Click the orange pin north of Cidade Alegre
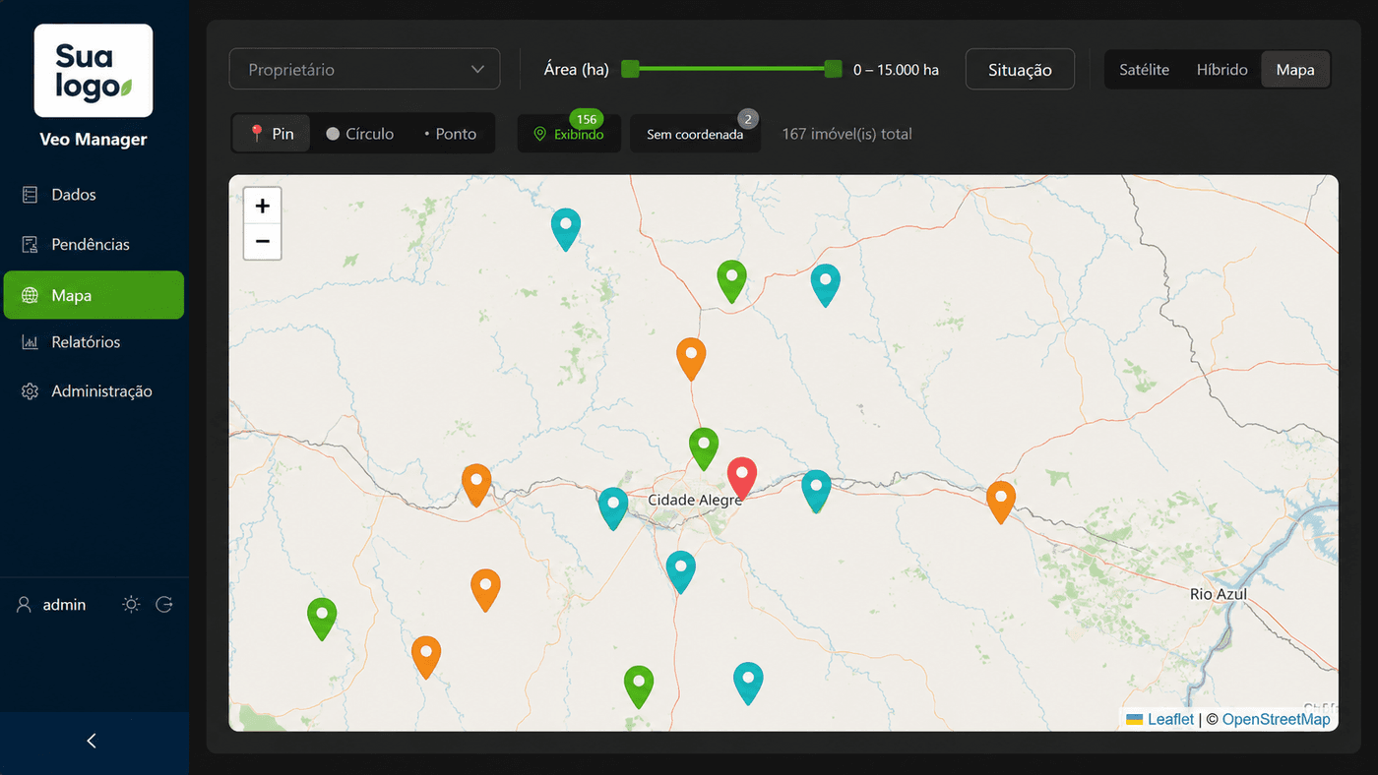This screenshot has width=1378, height=775. pyautogui.click(x=692, y=359)
